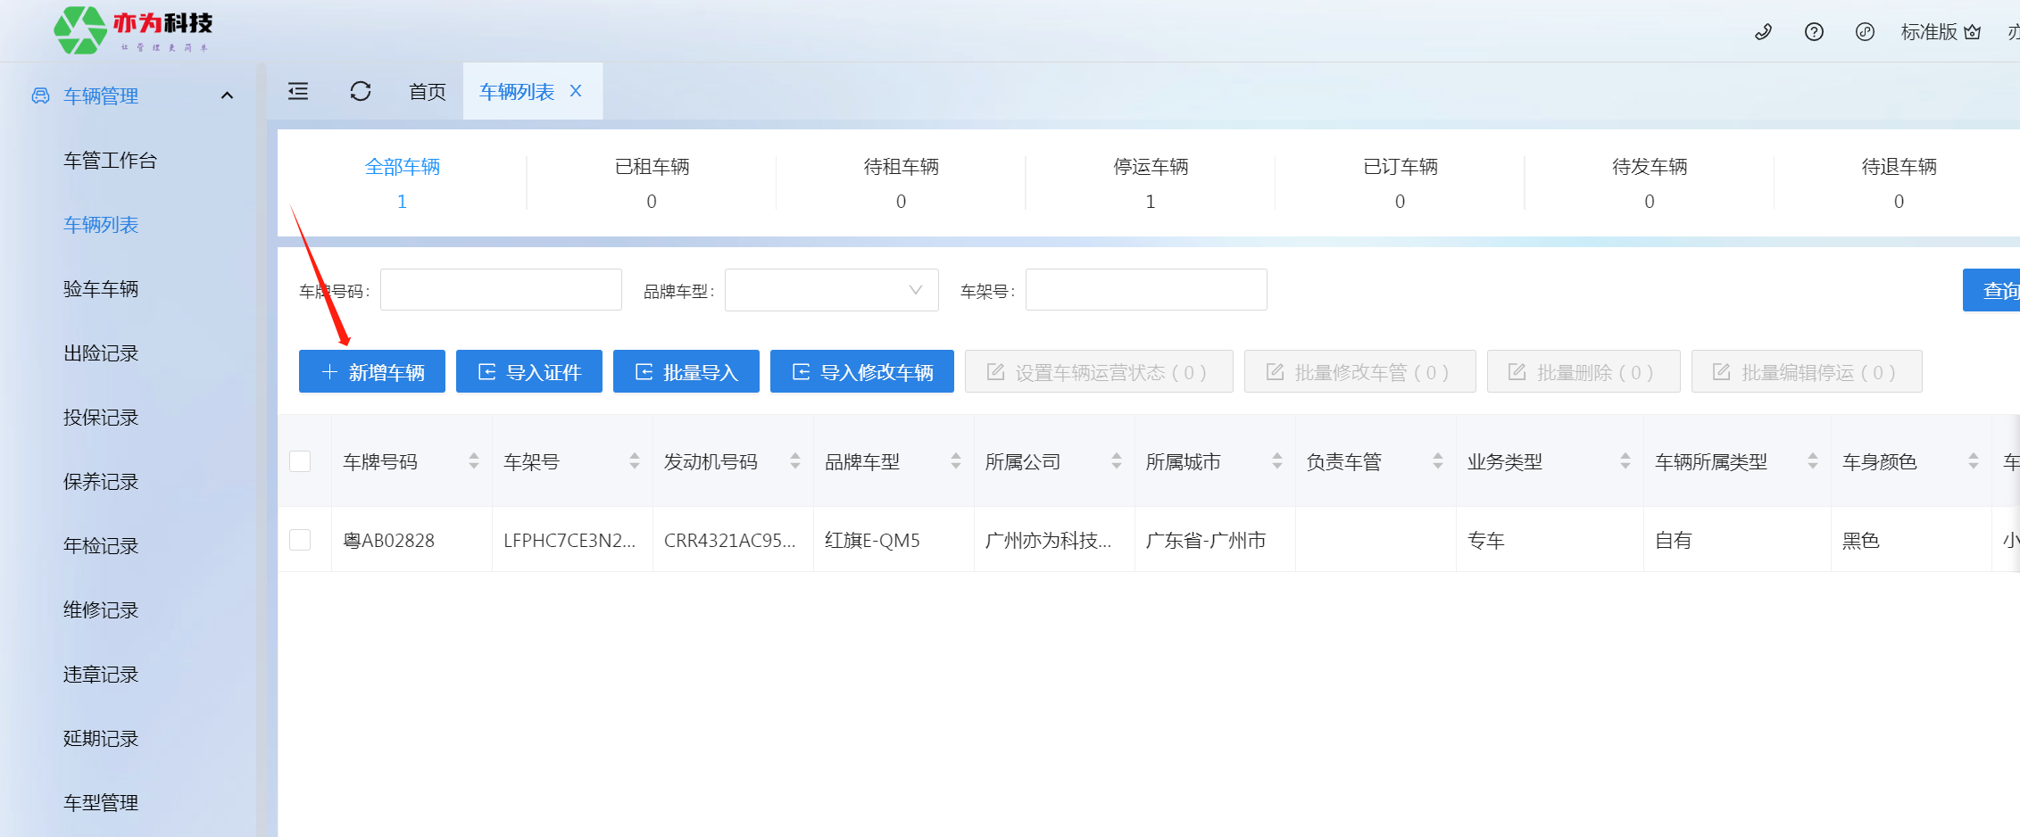Image resolution: width=2020 pixels, height=837 pixels.
Task: Open the 品牌车型 dropdown
Action: click(831, 290)
